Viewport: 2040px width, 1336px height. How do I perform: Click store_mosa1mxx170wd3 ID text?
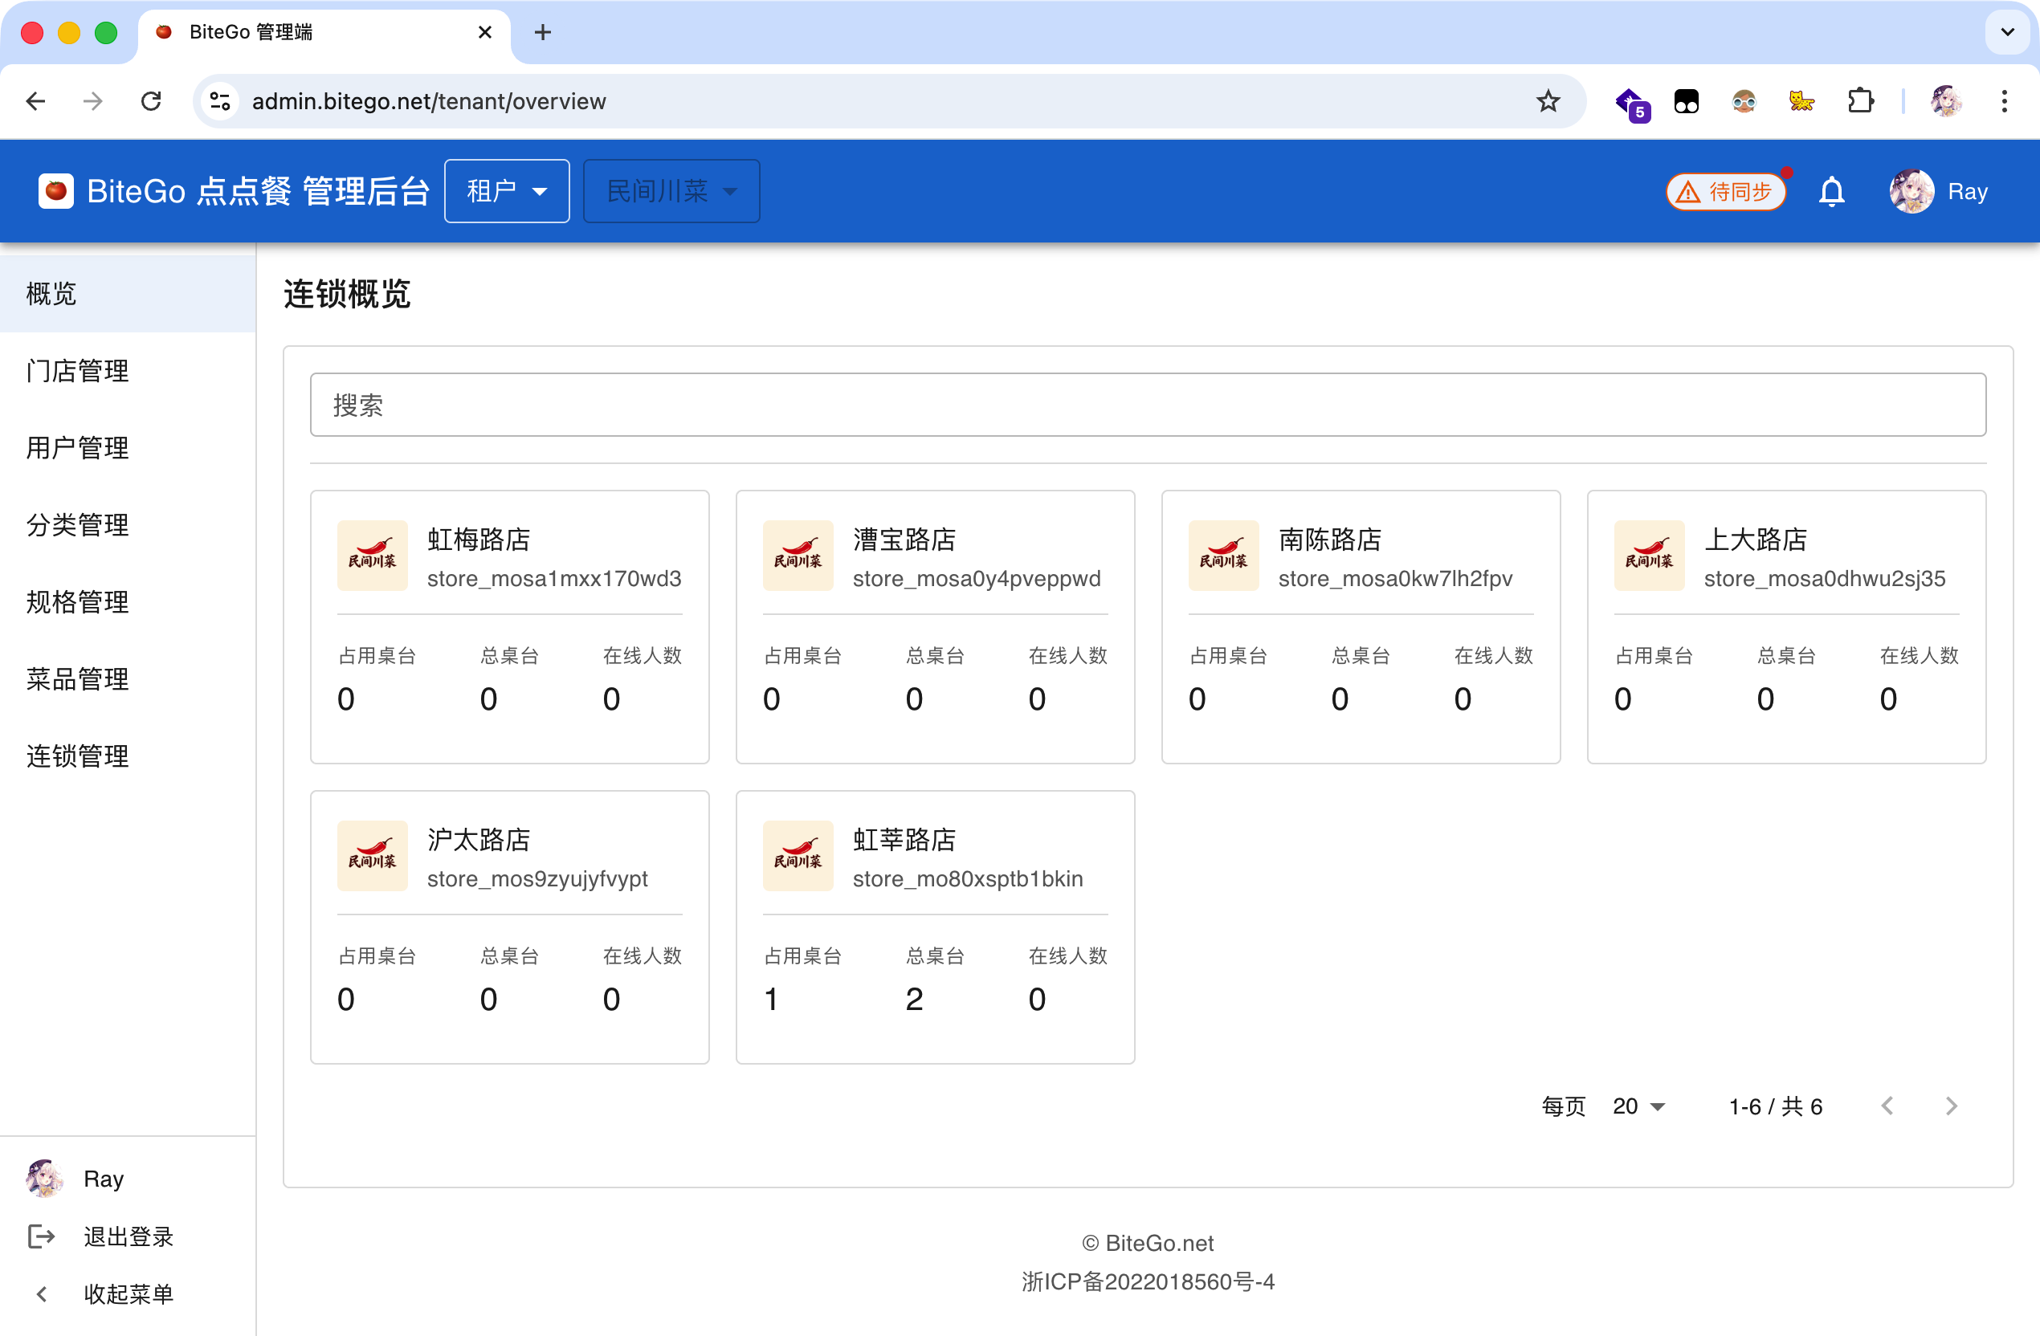tap(553, 578)
